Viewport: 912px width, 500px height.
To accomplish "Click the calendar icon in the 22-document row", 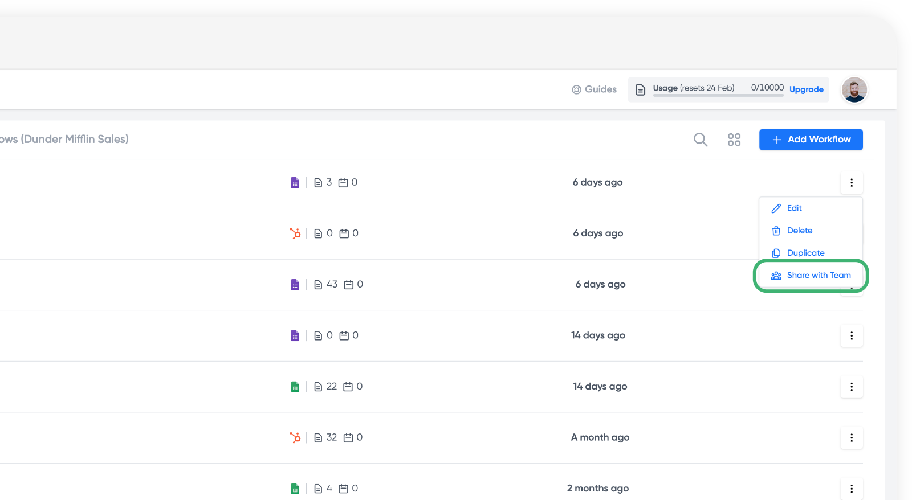I will click(x=348, y=387).
